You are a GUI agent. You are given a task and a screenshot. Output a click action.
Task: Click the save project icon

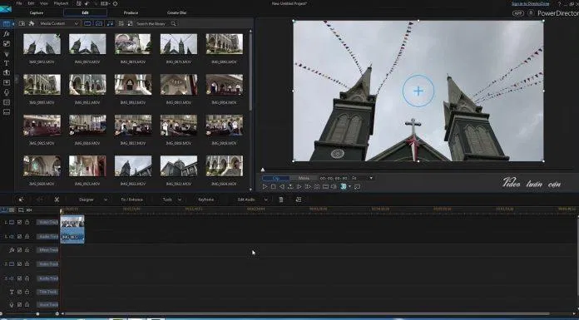[79, 3]
